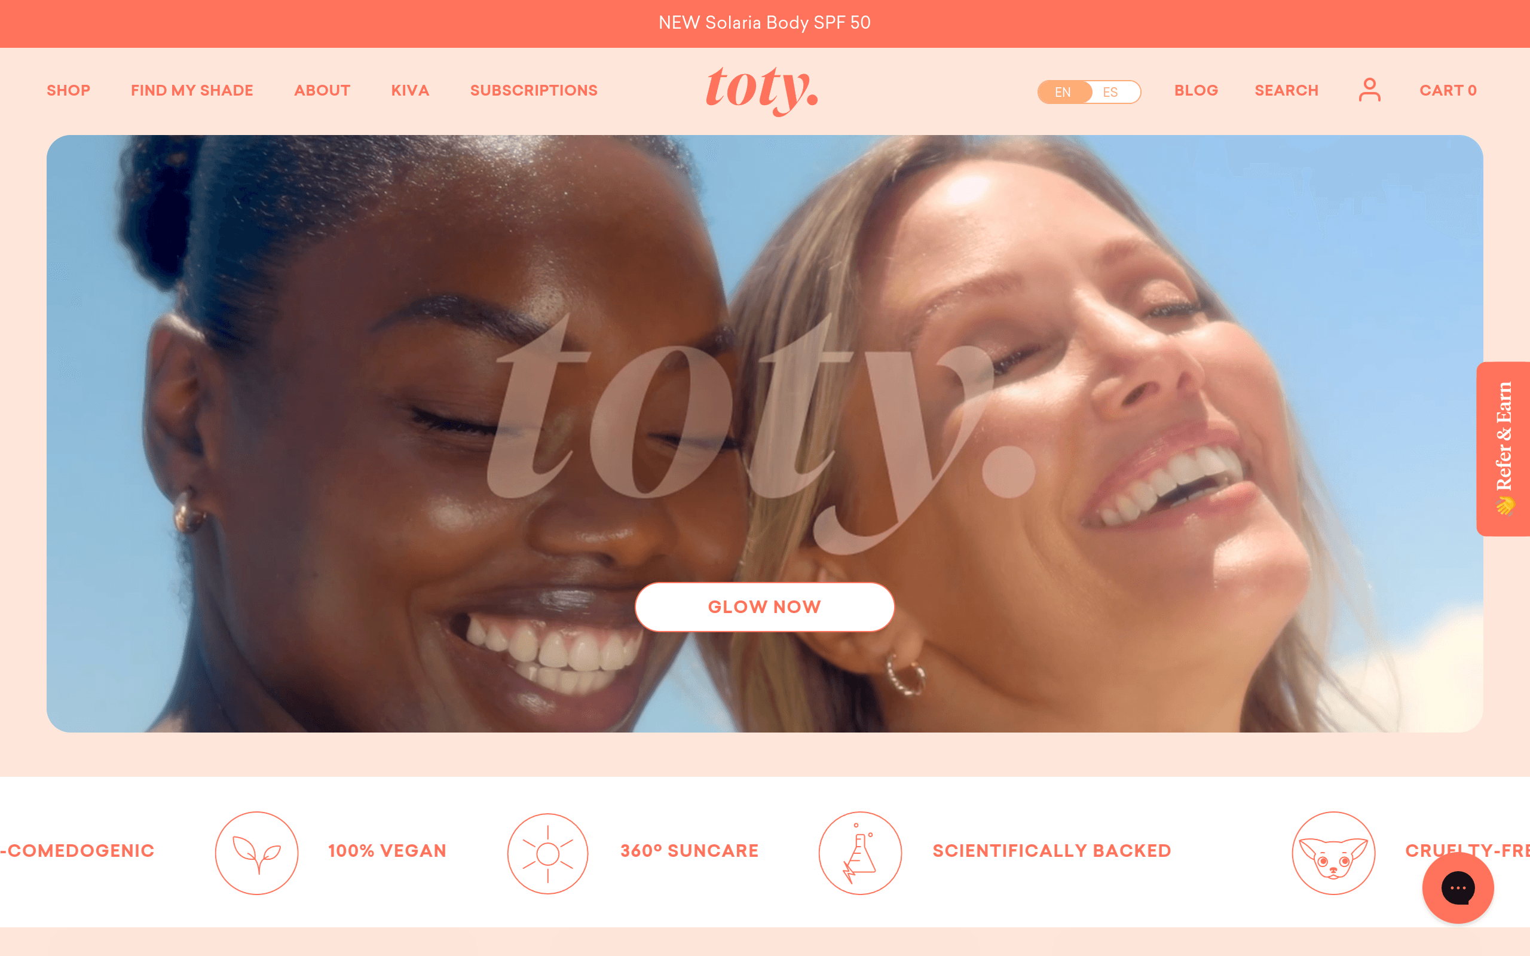Select the KIVA menu item

click(x=410, y=90)
